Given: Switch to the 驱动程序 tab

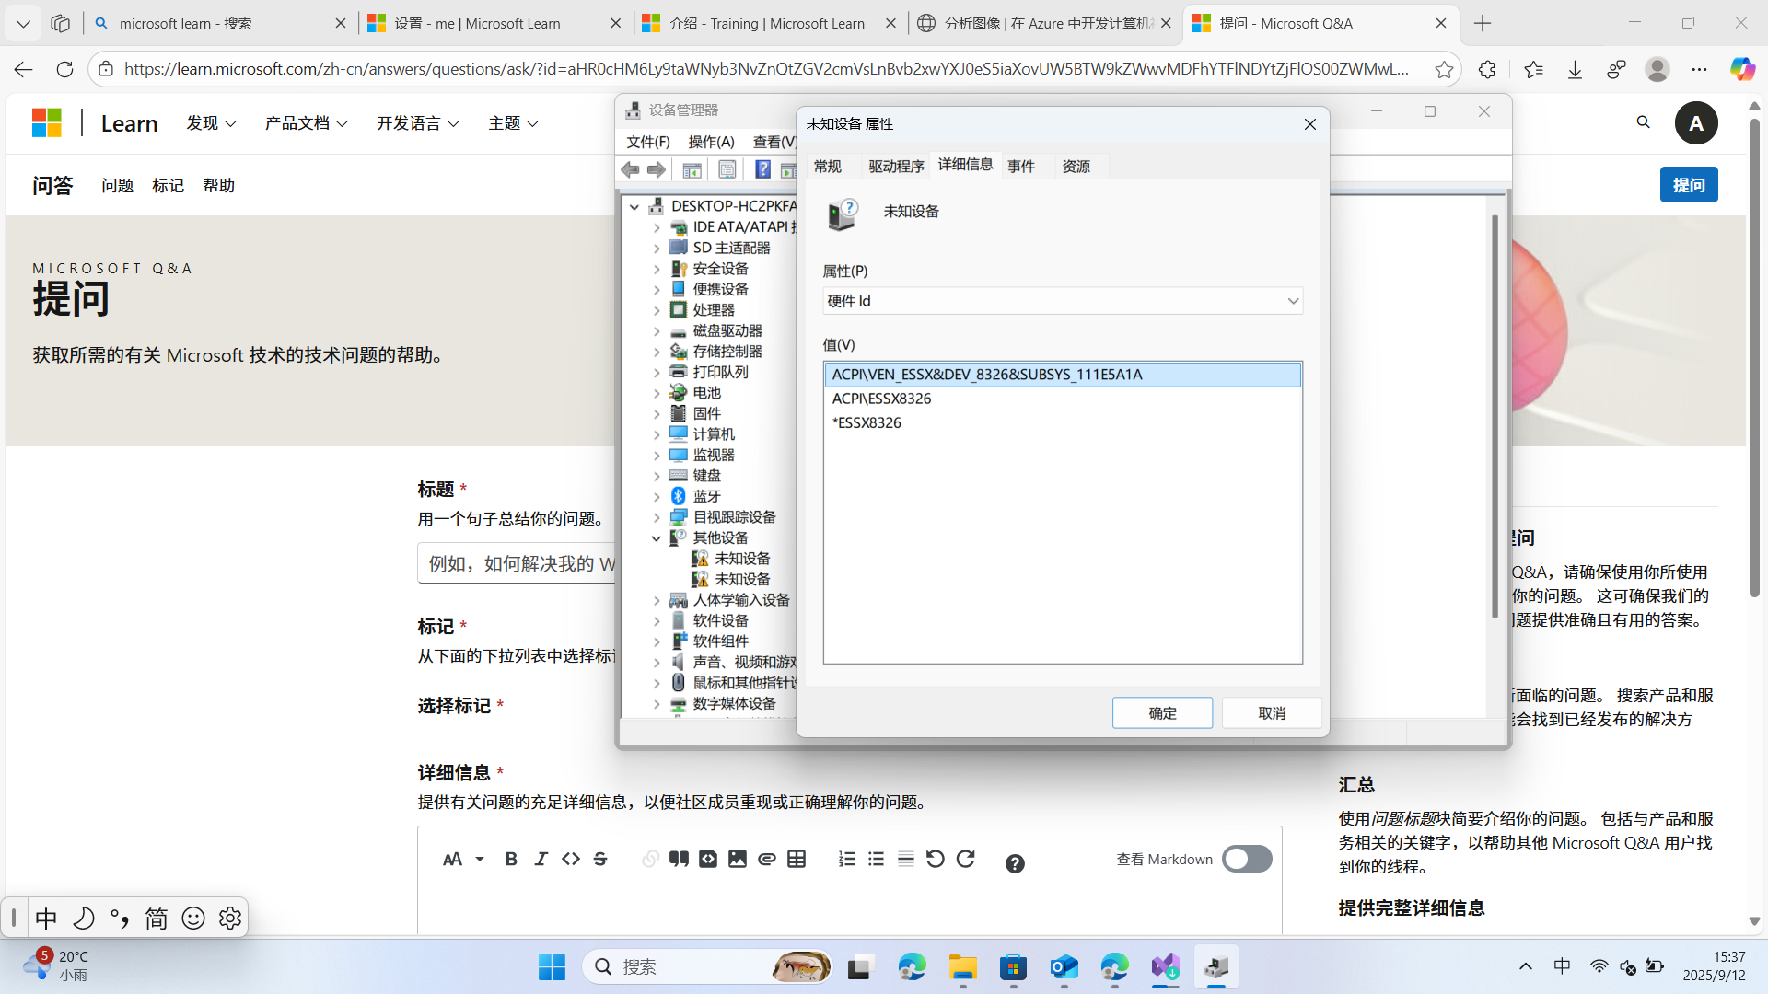Looking at the screenshot, I should coord(895,166).
